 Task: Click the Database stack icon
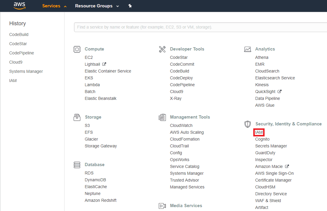point(77,165)
